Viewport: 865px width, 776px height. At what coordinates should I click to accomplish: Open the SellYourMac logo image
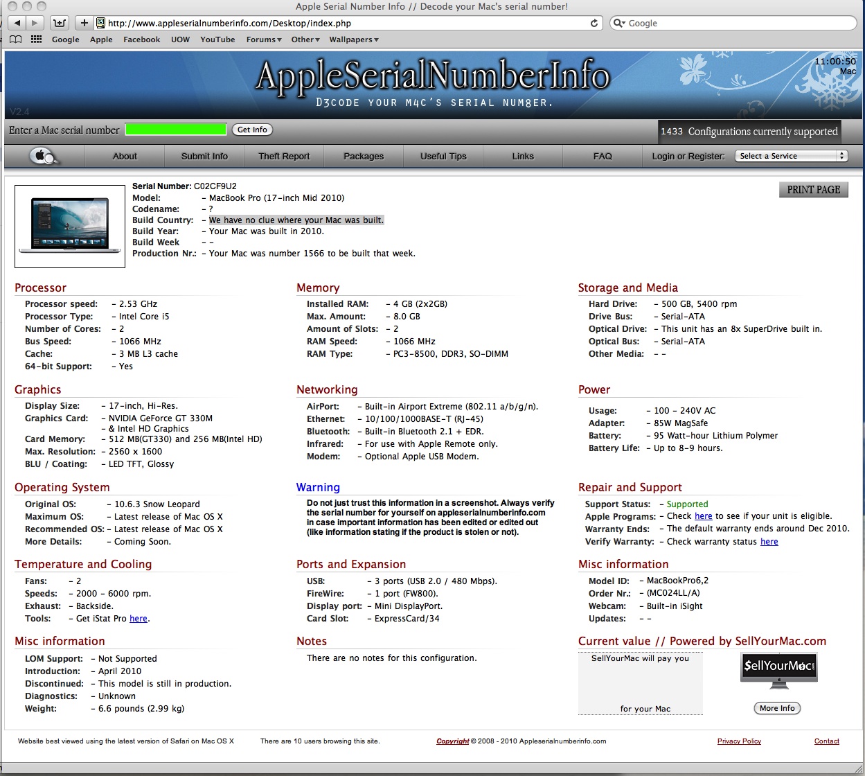click(779, 671)
